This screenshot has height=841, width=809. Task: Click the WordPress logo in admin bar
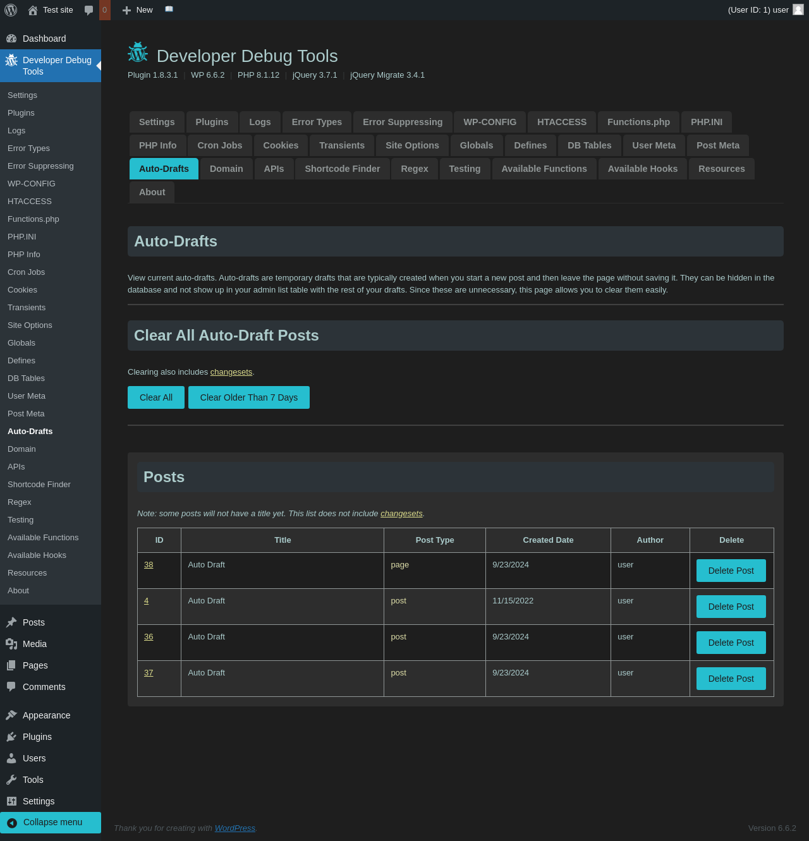pos(11,10)
